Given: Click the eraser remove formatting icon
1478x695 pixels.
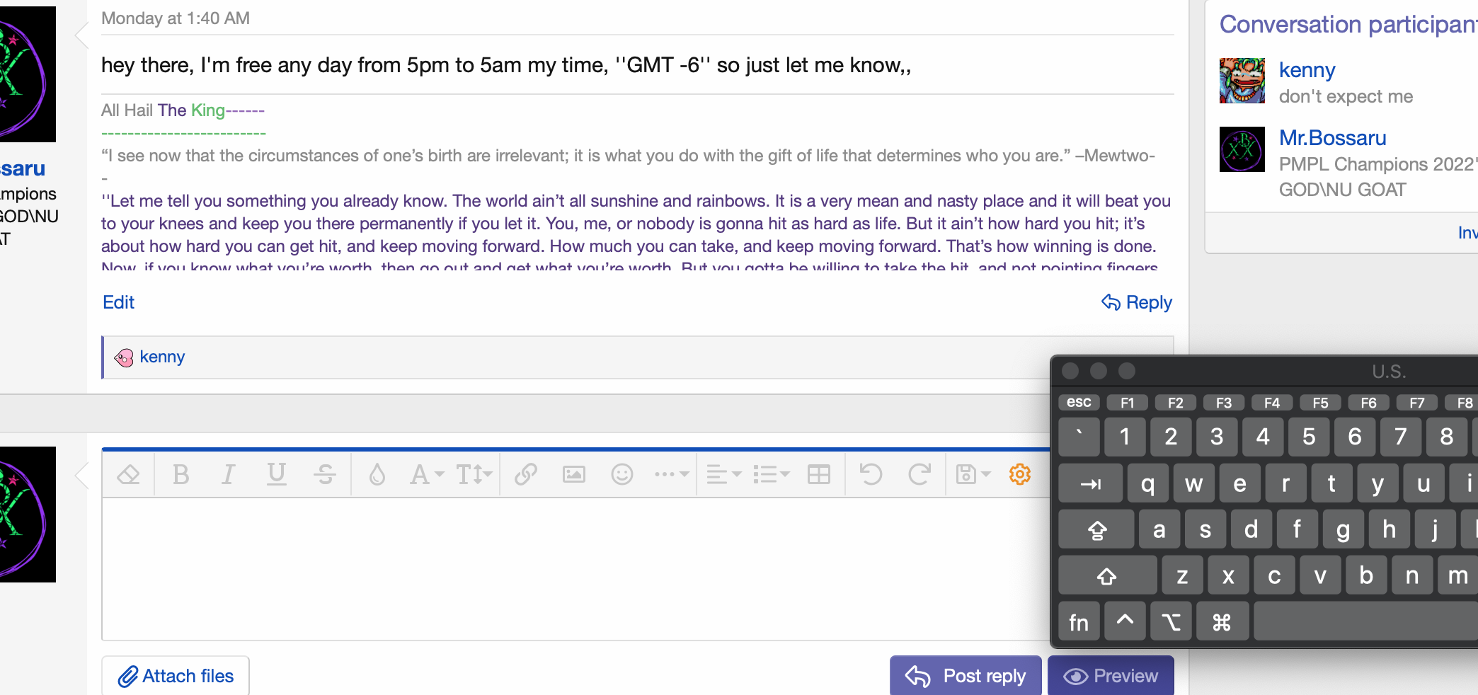Looking at the screenshot, I should pyautogui.click(x=128, y=474).
